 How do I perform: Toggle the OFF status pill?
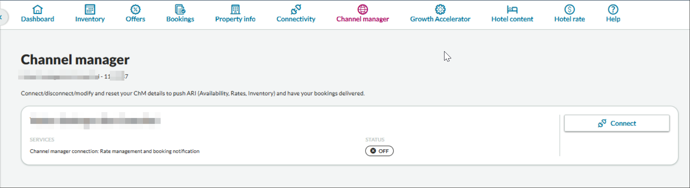[x=379, y=151]
